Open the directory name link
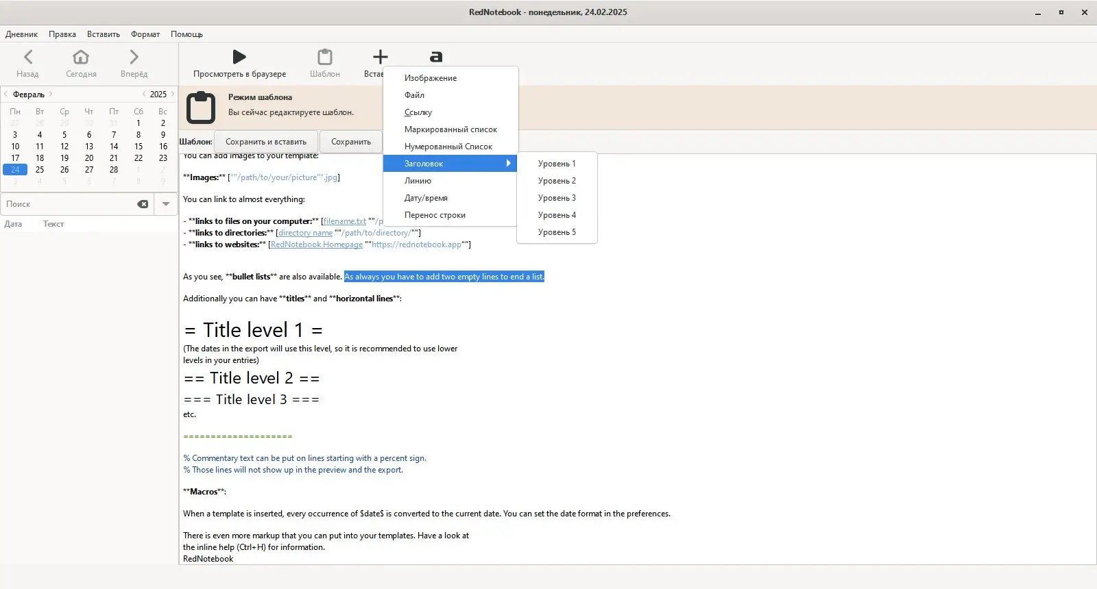This screenshot has height=589, width=1097. tap(305, 233)
